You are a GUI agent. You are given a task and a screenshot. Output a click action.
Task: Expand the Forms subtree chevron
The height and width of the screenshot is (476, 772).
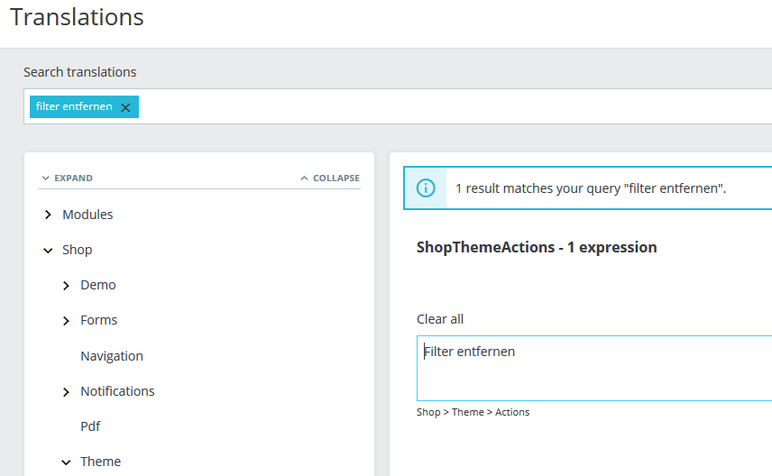pyautogui.click(x=66, y=321)
